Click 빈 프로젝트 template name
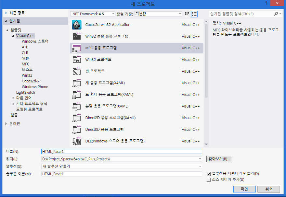Viewport: 286px width, 197px height. 95,71
